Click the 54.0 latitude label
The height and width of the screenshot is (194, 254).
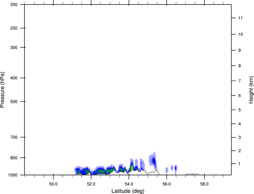click(x=129, y=184)
